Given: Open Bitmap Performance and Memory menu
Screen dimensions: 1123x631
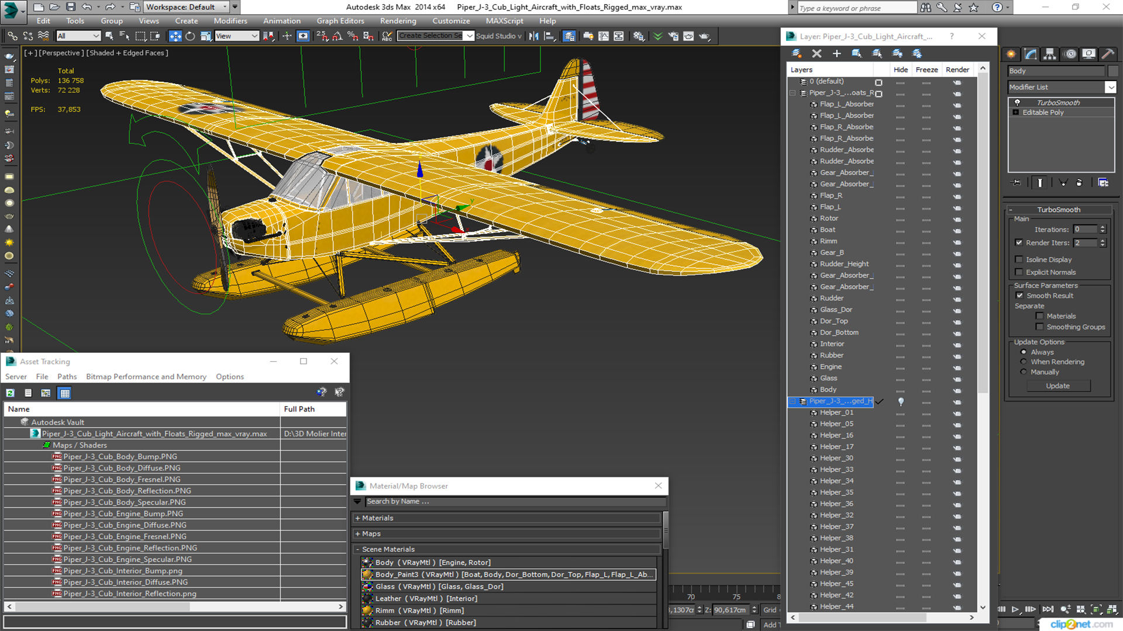Looking at the screenshot, I should pyautogui.click(x=146, y=377).
